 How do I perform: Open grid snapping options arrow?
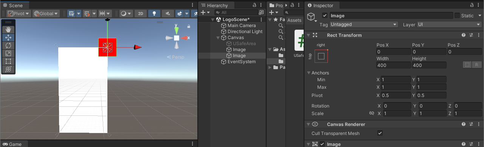[x=94, y=14]
